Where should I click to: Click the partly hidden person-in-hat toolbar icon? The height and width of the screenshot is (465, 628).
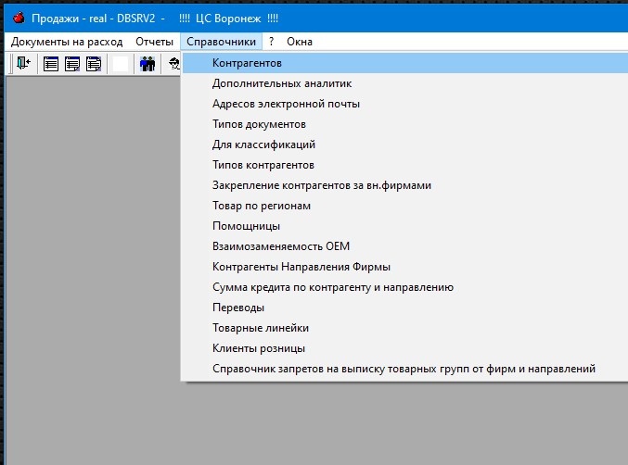(173, 64)
